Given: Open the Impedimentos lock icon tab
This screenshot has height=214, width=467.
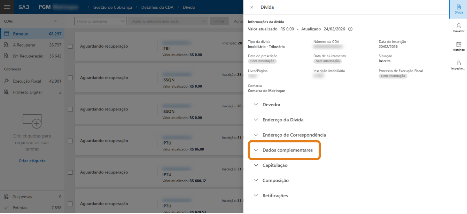Looking at the screenshot, I should pyautogui.click(x=459, y=65).
